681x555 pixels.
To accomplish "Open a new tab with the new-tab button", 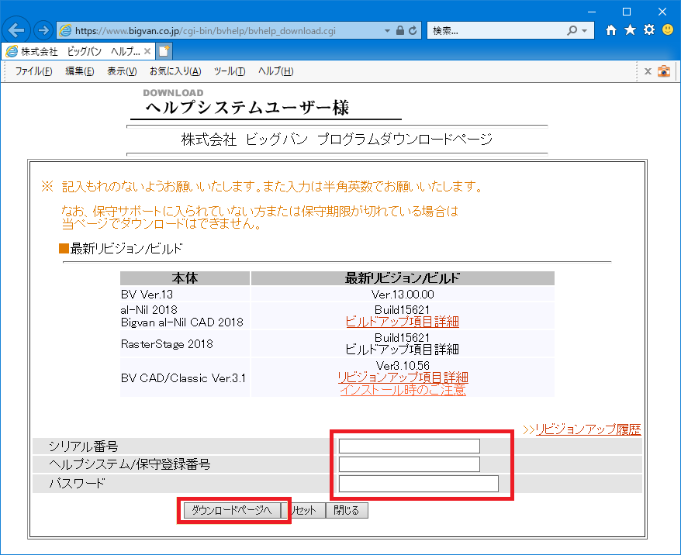I will [x=164, y=51].
